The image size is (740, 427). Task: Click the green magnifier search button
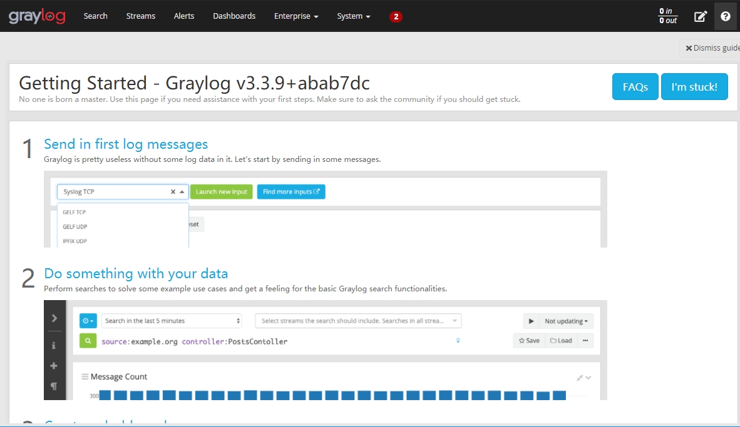tap(88, 341)
